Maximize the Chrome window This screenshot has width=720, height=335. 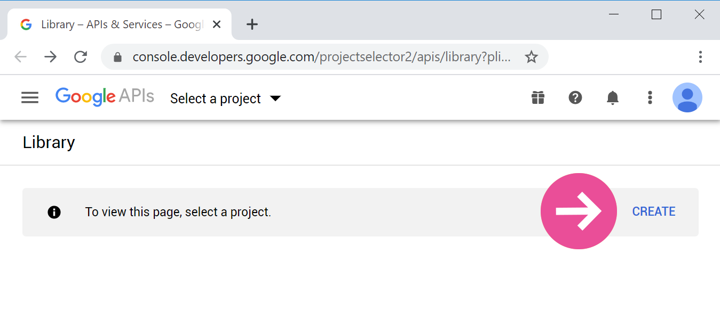tap(656, 15)
